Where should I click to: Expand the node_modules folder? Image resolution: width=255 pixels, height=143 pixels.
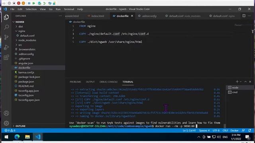[27, 40]
